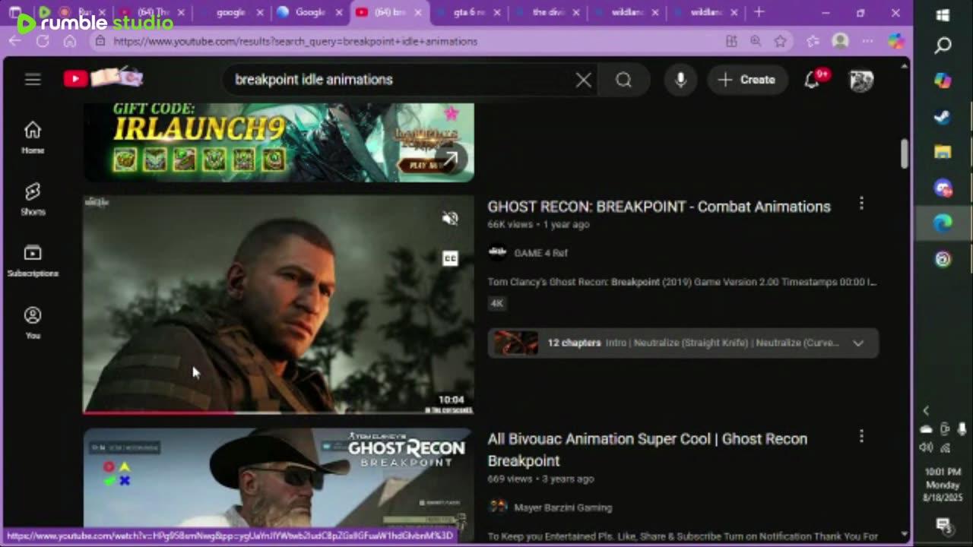Show hidden system tray icons chevron
The height and width of the screenshot is (547, 973).
(926, 411)
